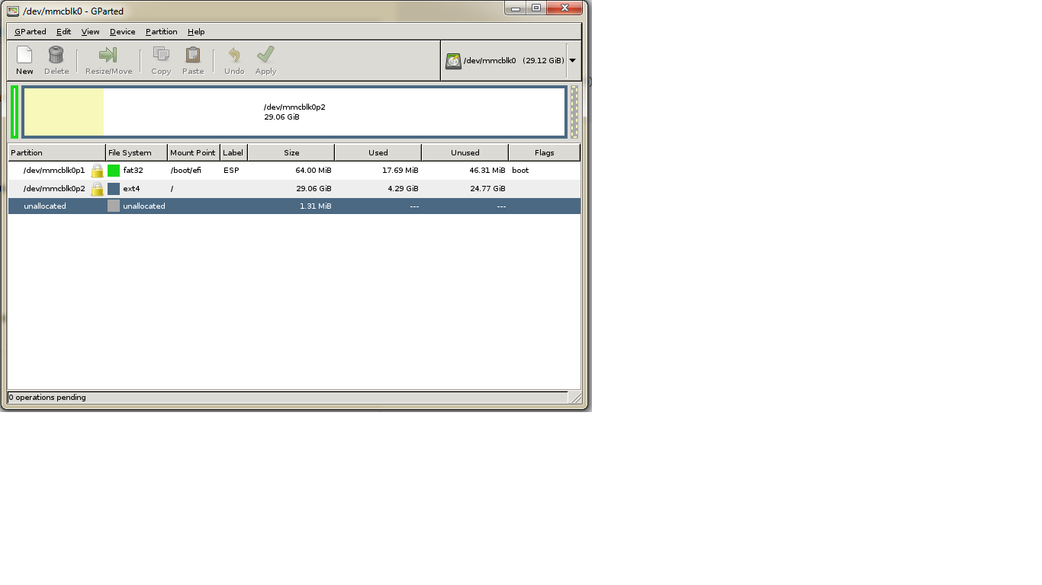Click the green fat32 color swatch
Viewport: 1042px width, 585px height.
coord(114,171)
